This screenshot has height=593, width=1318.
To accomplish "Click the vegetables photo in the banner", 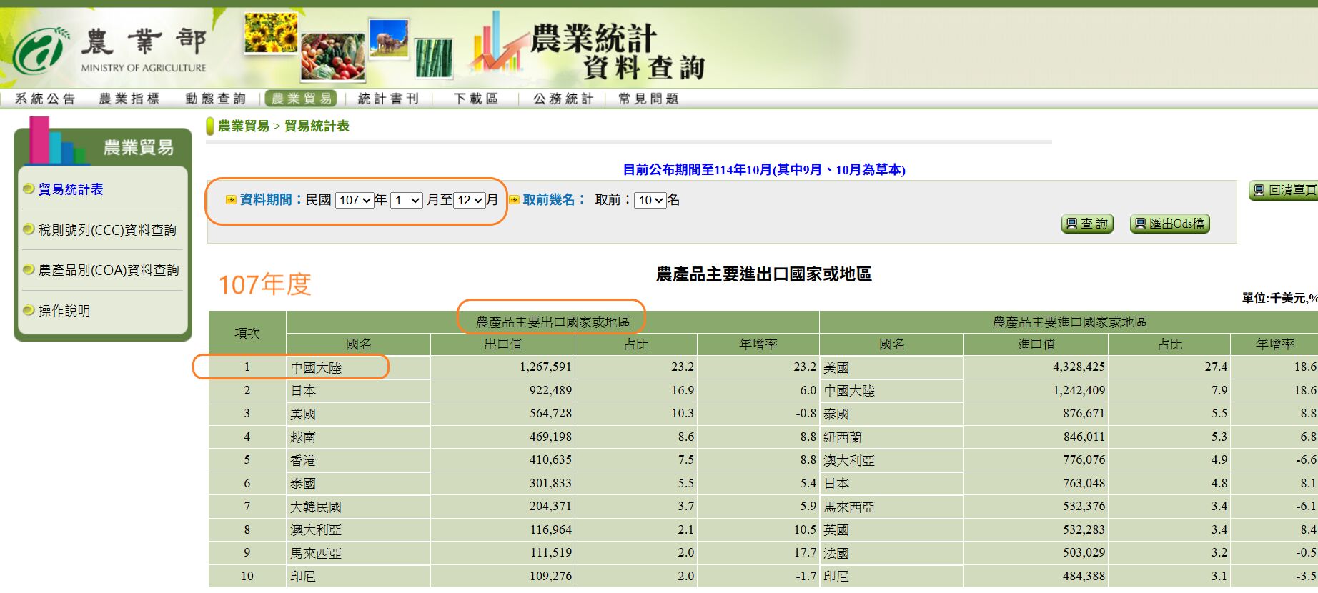I will tap(332, 56).
